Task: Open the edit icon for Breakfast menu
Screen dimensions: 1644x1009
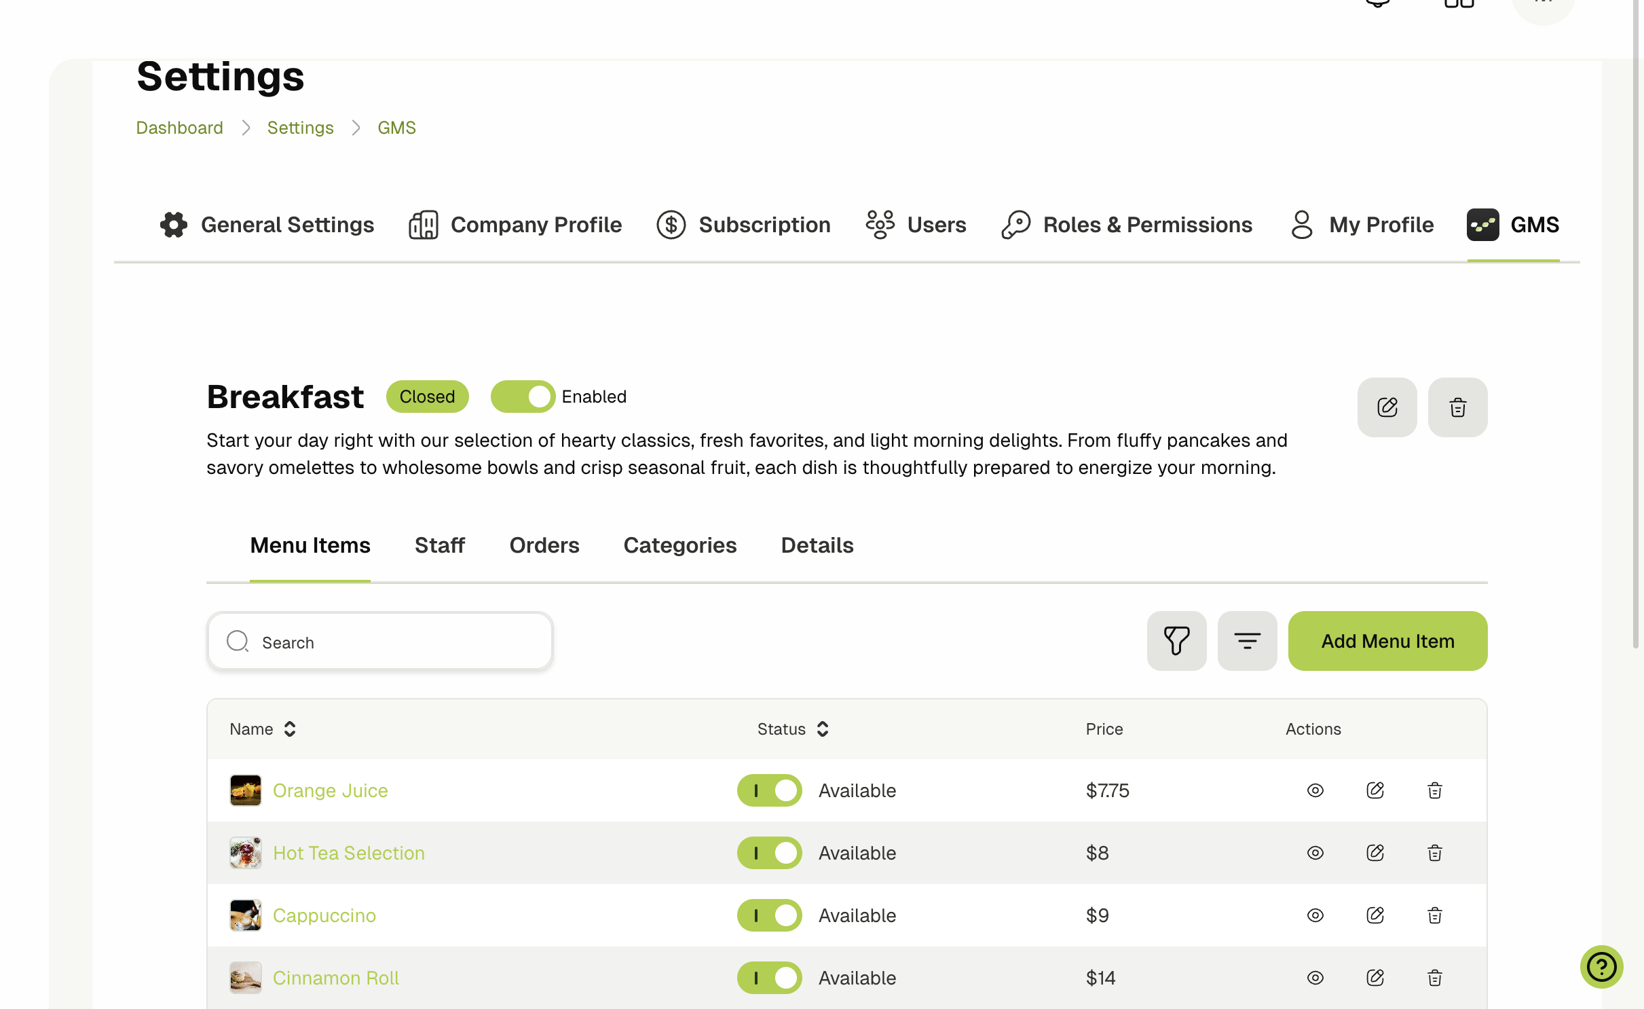Action: (x=1387, y=407)
